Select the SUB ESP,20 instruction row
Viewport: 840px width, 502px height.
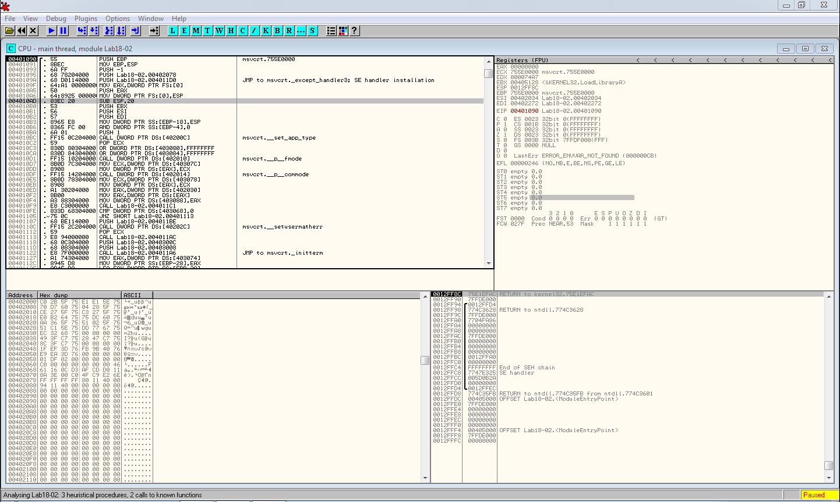(245, 101)
